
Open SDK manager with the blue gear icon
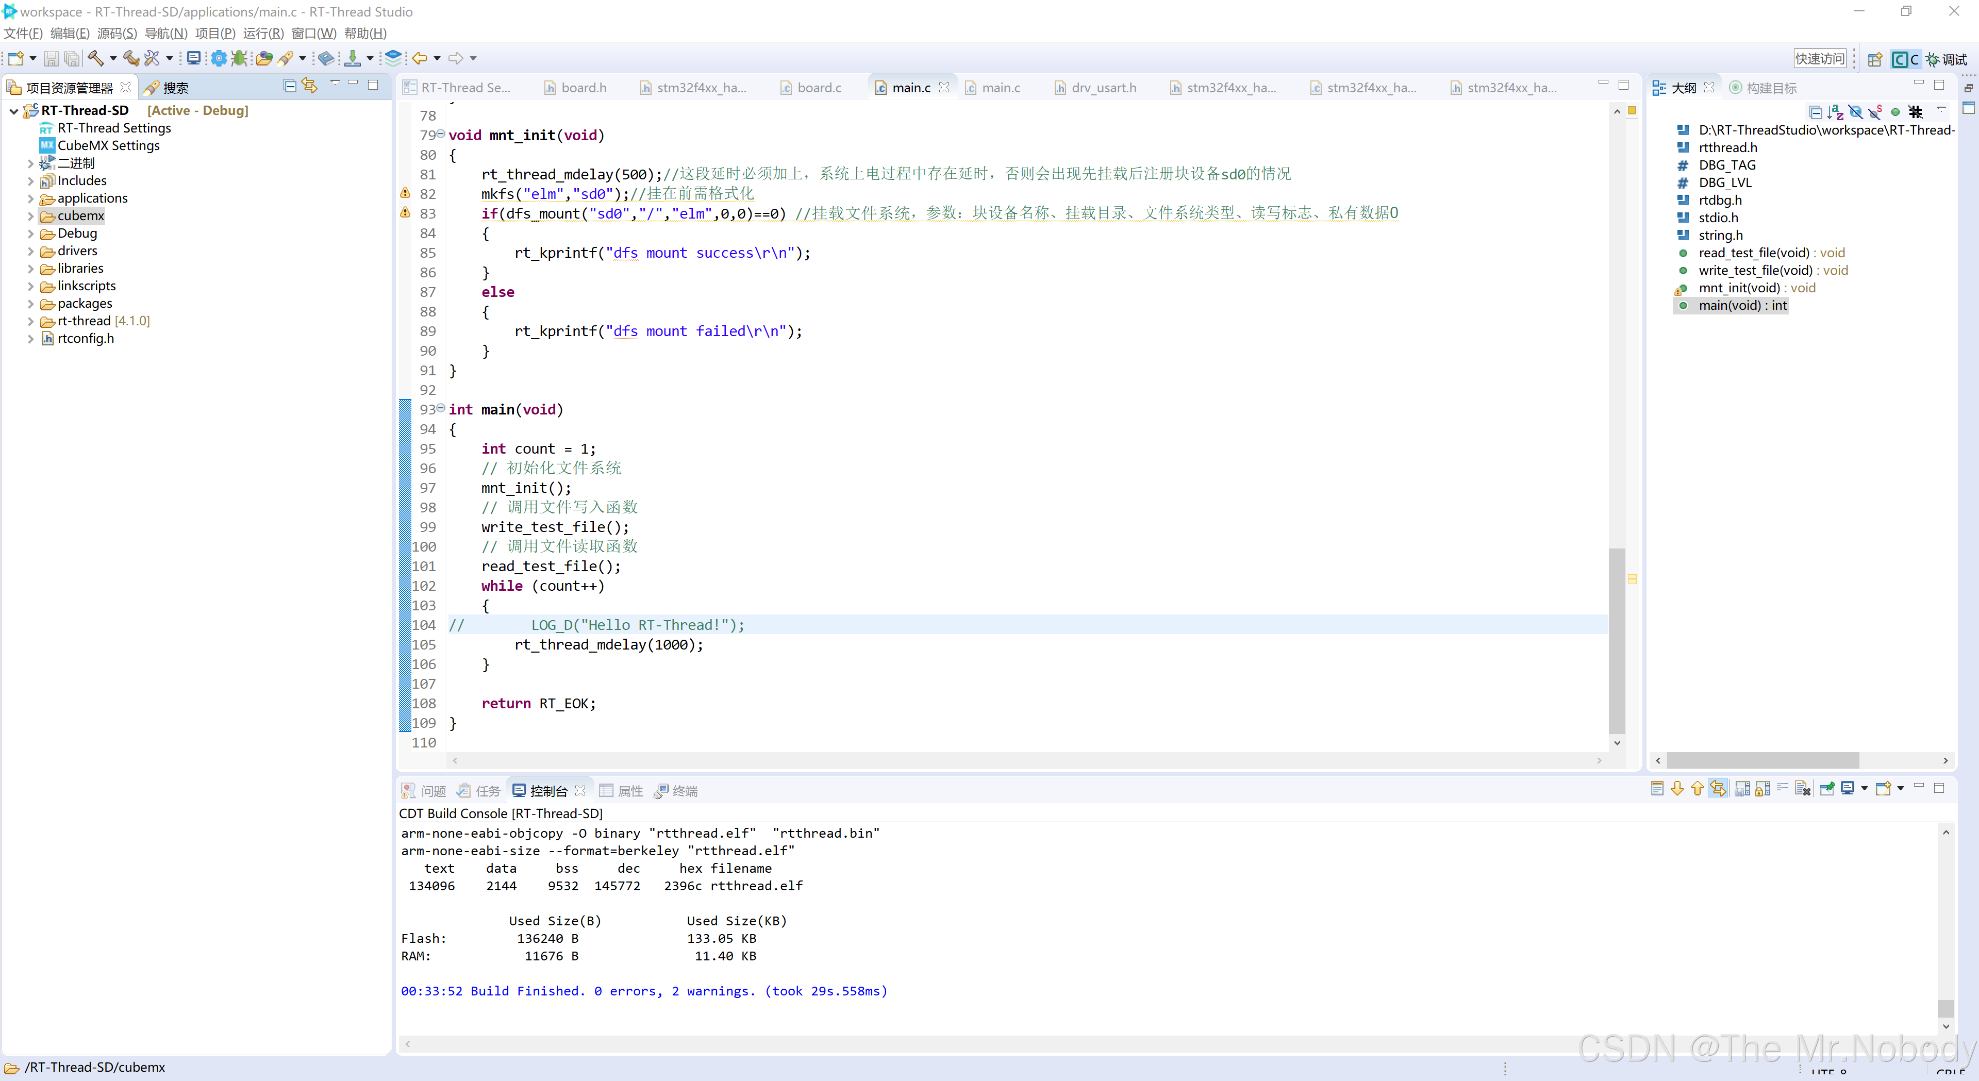click(219, 58)
